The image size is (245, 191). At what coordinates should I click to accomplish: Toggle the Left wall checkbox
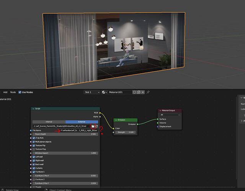pos(34,157)
